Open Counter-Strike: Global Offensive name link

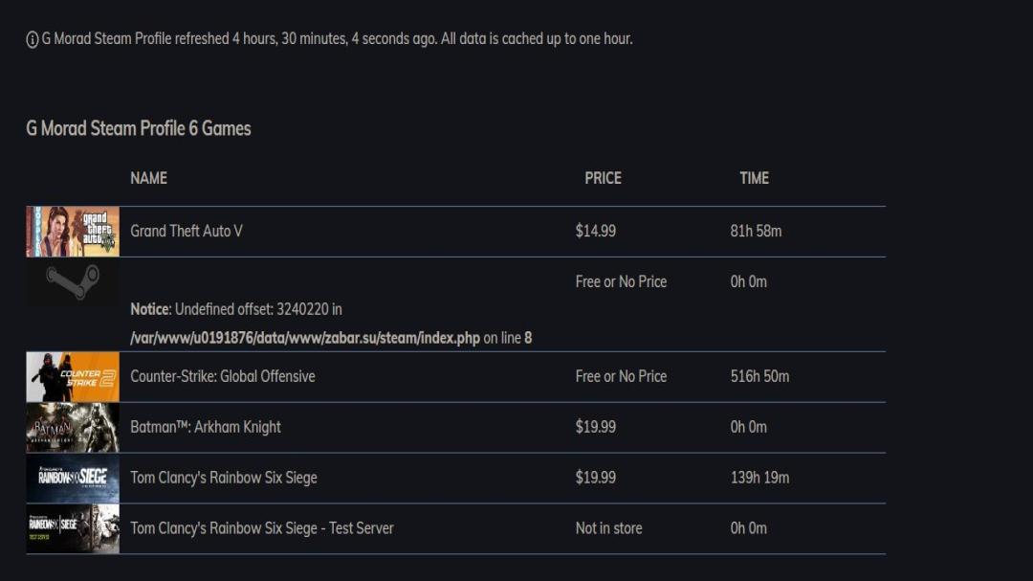[x=223, y=376]
